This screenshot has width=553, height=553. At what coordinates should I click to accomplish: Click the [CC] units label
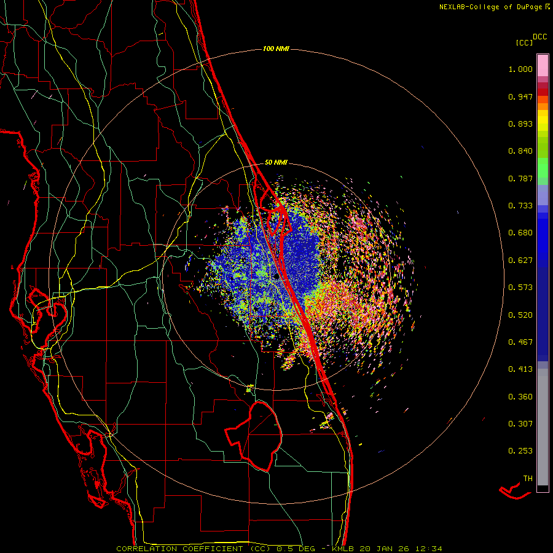click(524, 42)
